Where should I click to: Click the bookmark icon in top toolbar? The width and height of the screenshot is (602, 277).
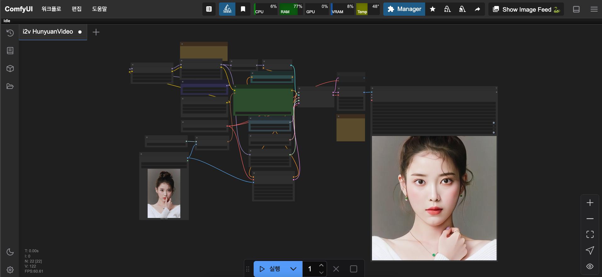tap(243, 9)
